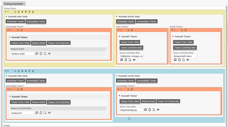Image resolution: width=228 pixels, height=127 pixels.
Task: Select zweispaltige Teaser in row 1 left side
Action: click(36, 21)
